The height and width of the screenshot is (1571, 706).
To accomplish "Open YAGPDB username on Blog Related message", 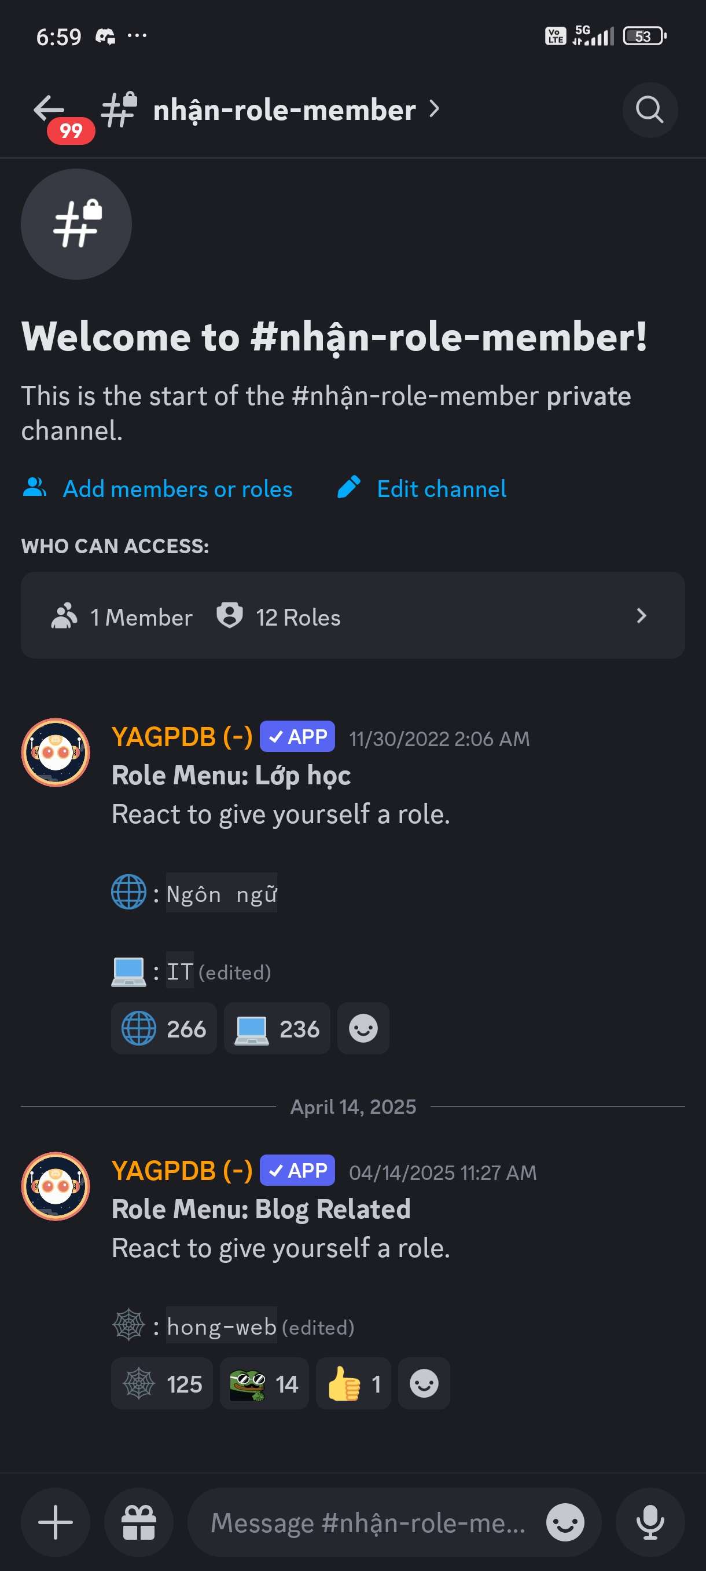I will (182, 1170).
